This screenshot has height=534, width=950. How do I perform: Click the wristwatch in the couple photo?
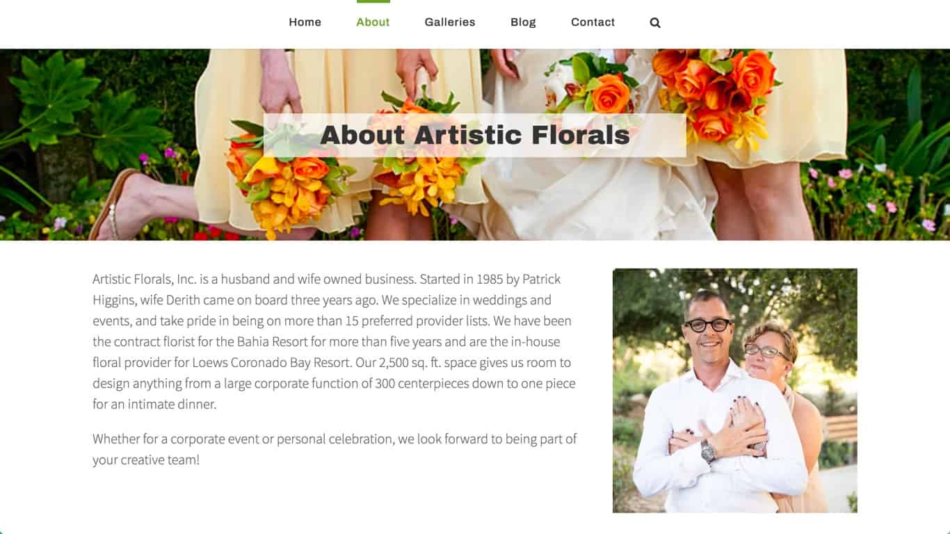708,451
